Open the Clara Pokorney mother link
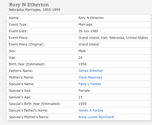The height and width of the screenshot is (125, 152). (90, 77)
